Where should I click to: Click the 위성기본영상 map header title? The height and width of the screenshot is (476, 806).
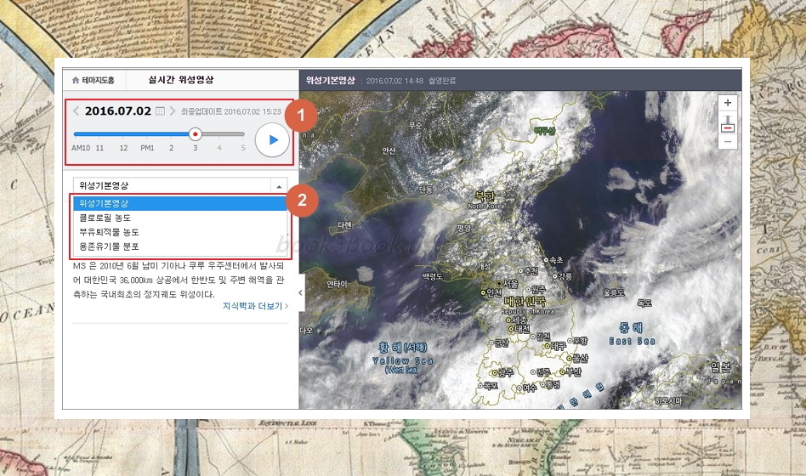[330, 80]
